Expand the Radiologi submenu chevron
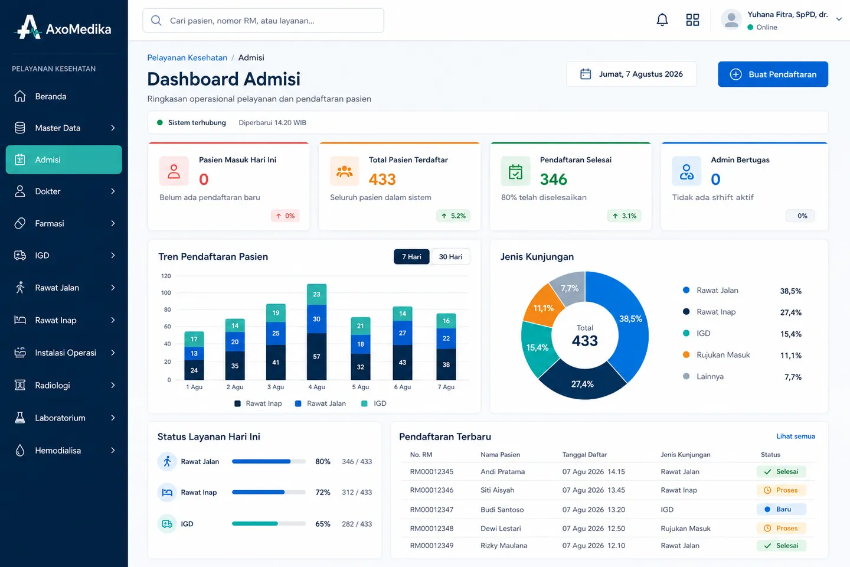Viewport: 850px width, 567px height. (x=113, y=385)
